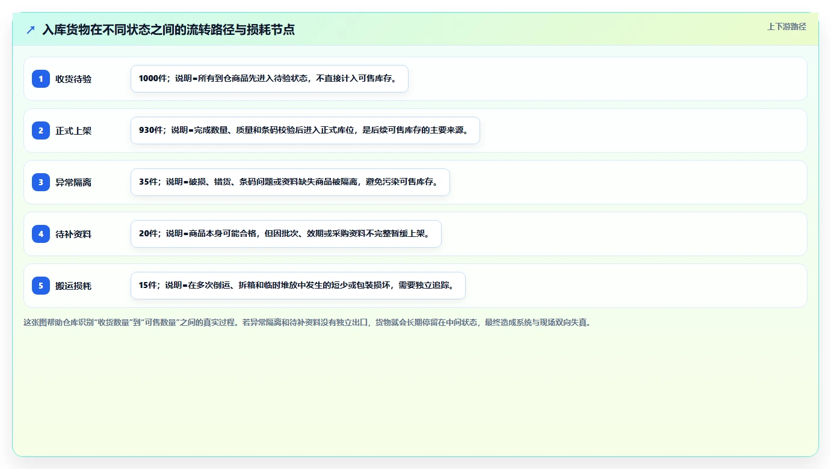
Task: Click the footer note beginning 这张图帮助仓库识别
Action: [307, 322]
